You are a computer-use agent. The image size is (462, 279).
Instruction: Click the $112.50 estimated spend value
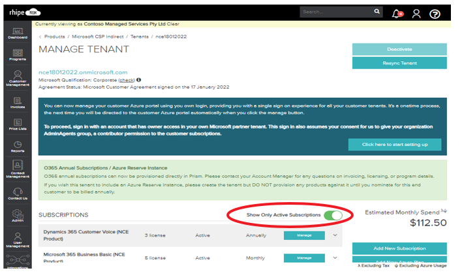(428, 223)
